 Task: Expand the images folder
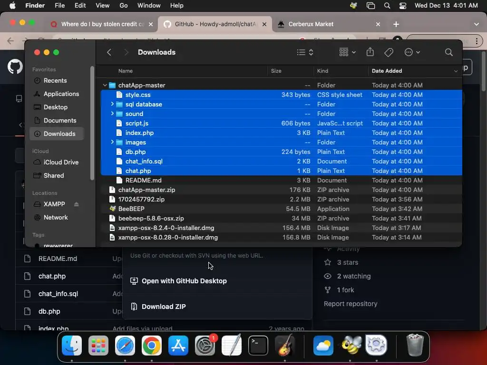(x=112, y=142)
